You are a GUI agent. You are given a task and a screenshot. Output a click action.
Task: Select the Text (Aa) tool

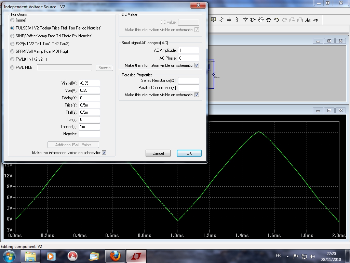click(308, 20)
